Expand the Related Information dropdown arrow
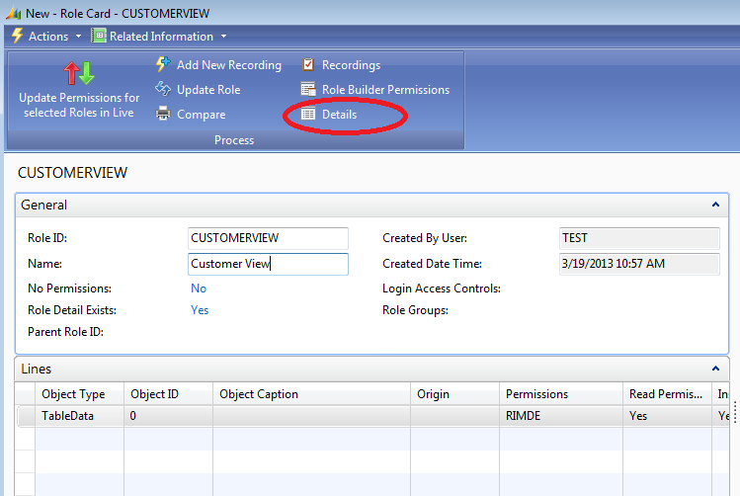 coord(223,37)
